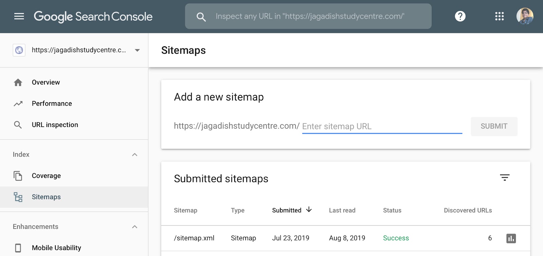
Task: Open the property selector dropdown
Action: coord(137,50)
